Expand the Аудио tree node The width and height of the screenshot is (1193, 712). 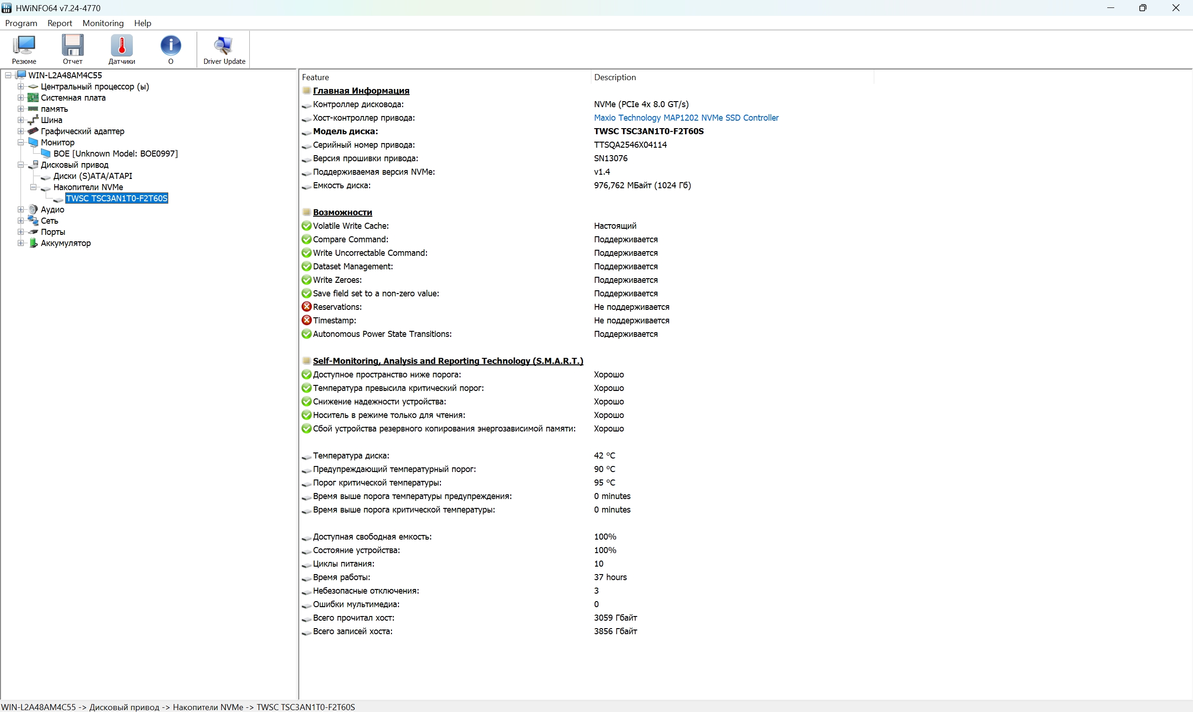click(21, 210)
